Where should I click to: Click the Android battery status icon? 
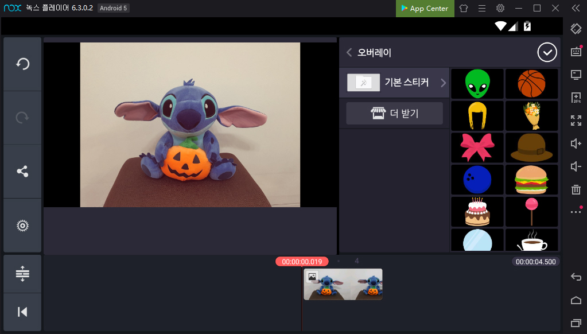(x=527, y=26)
